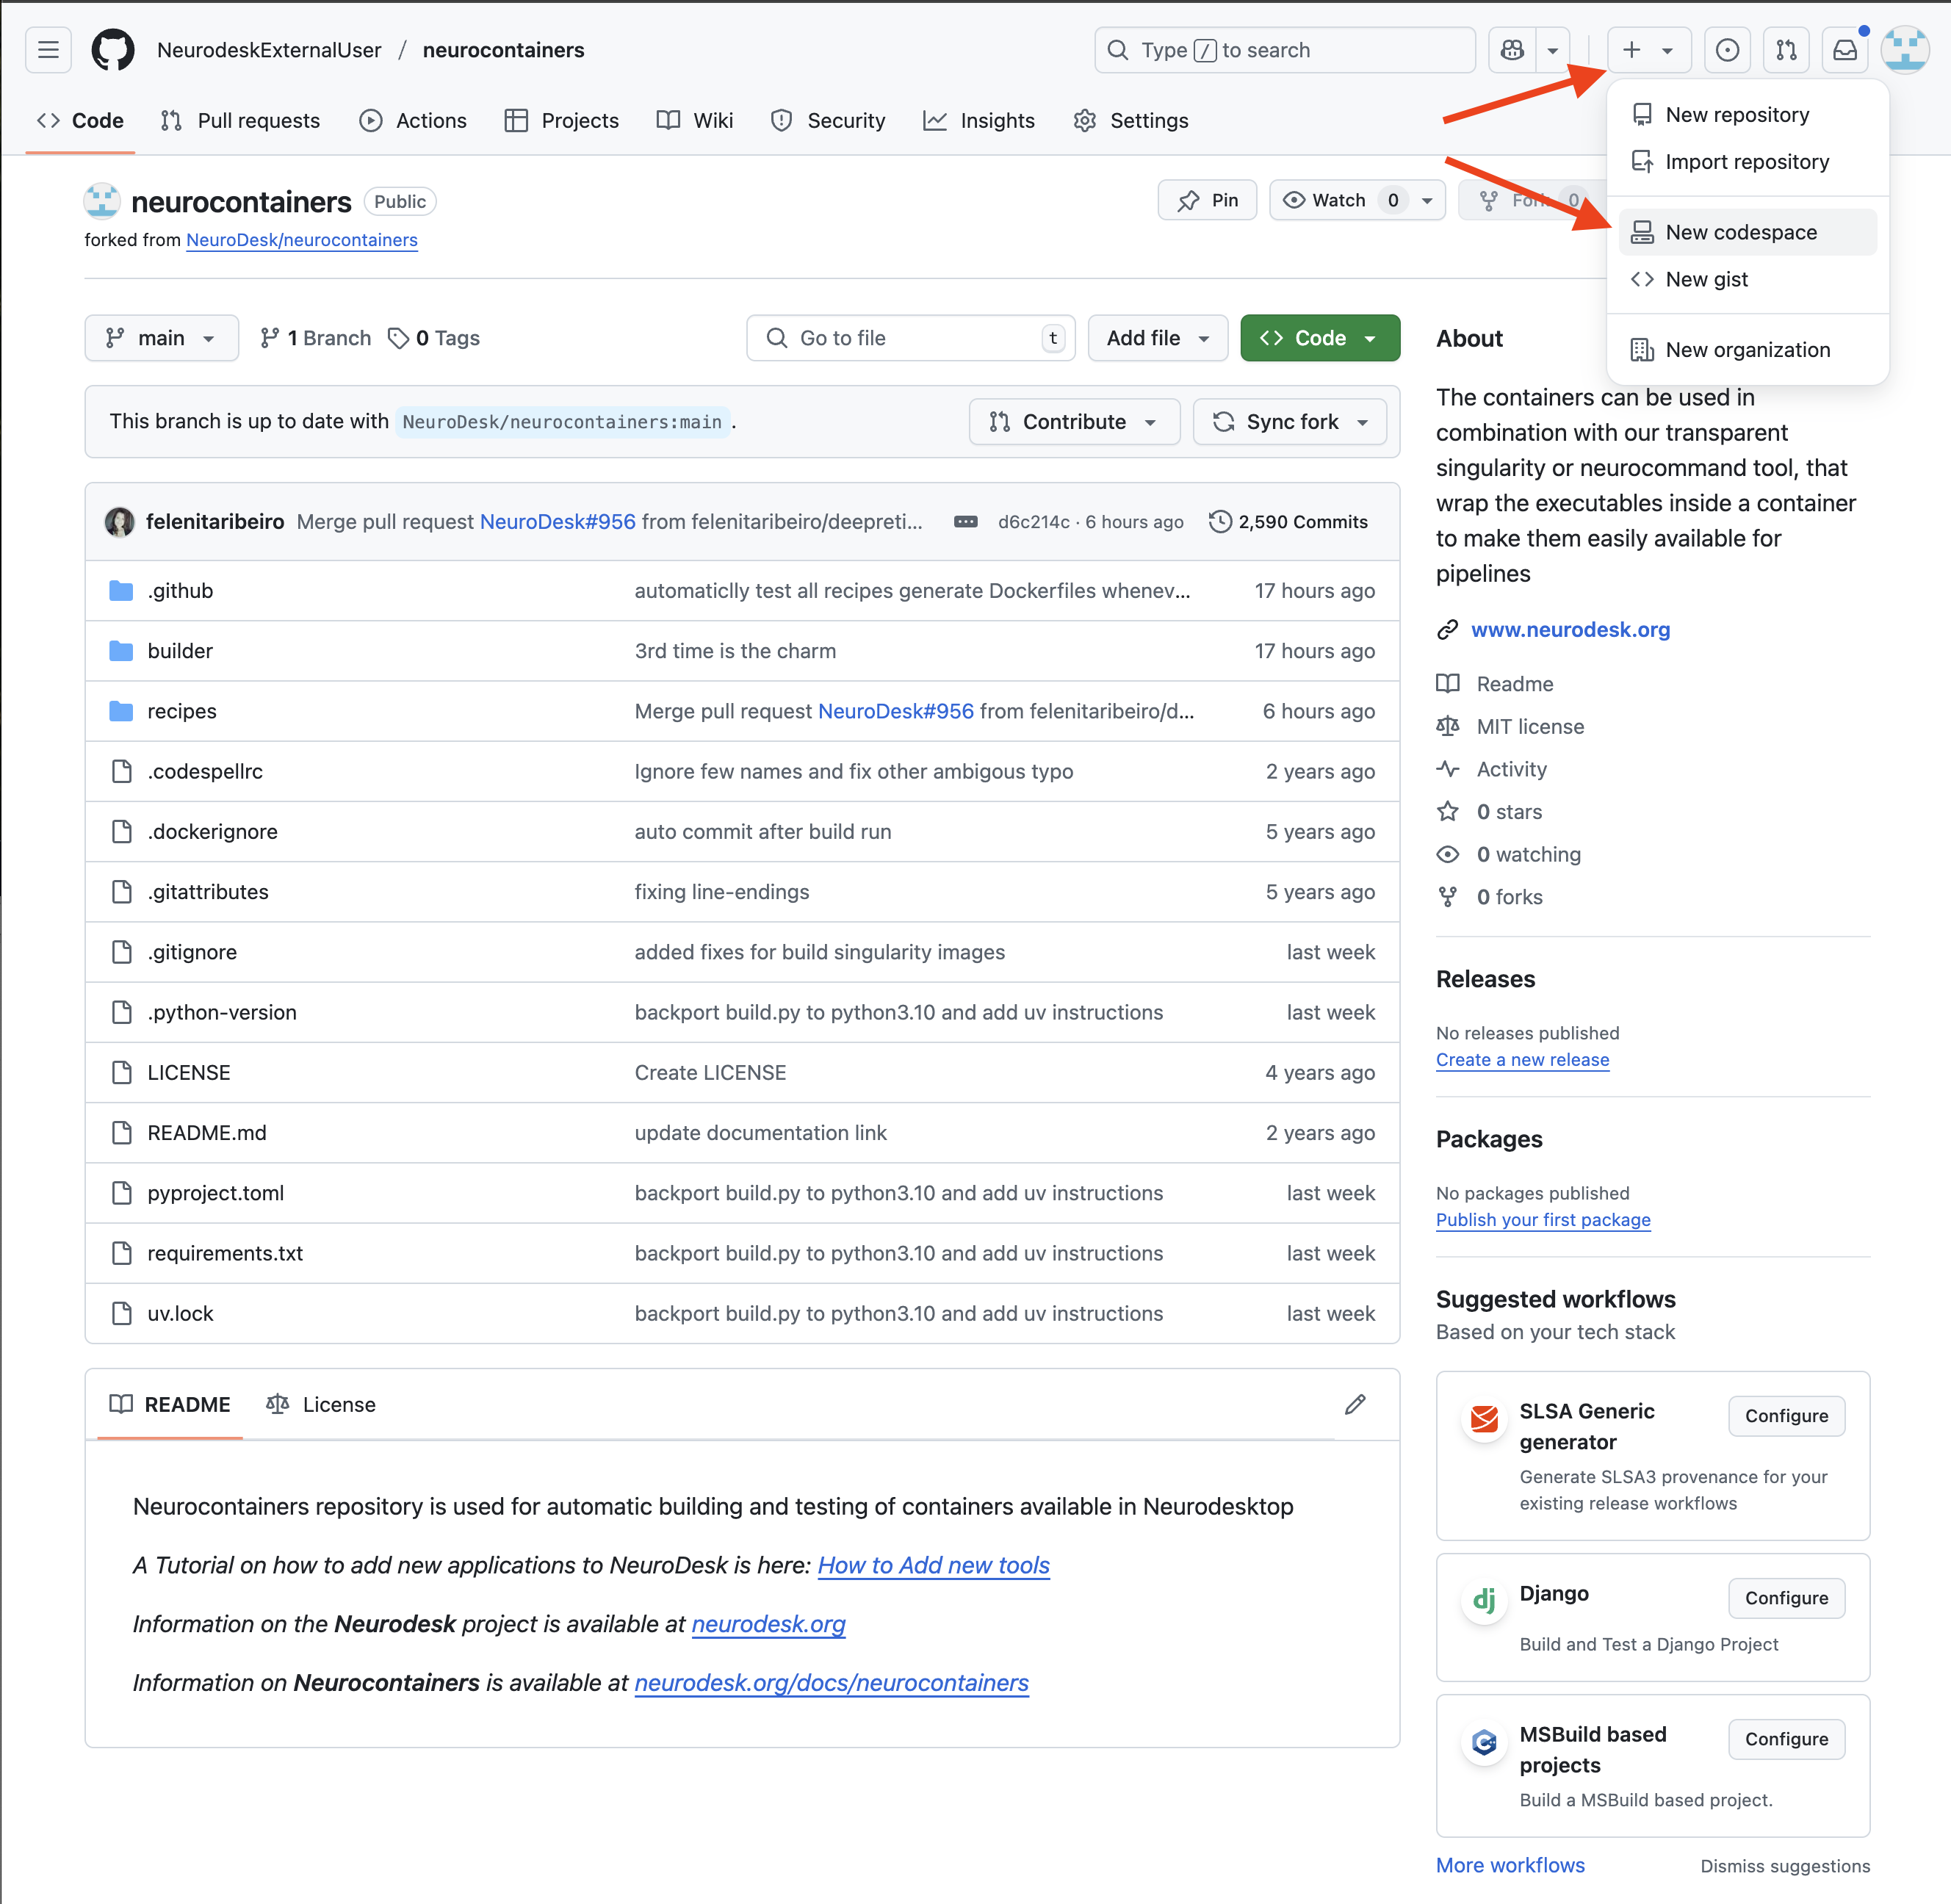Open the user avatar menu

[1905, 50]
